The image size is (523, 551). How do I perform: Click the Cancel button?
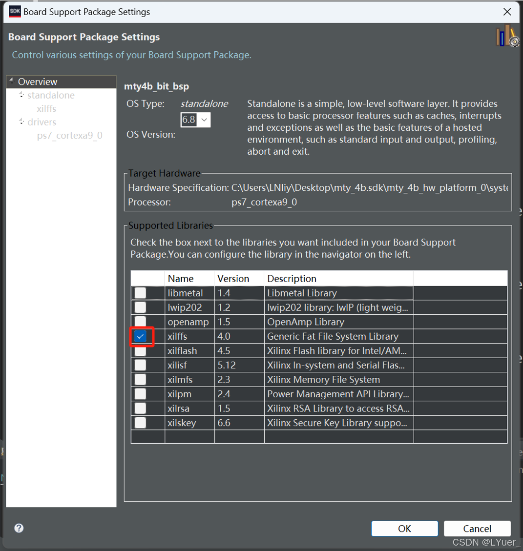pos(477,529)
